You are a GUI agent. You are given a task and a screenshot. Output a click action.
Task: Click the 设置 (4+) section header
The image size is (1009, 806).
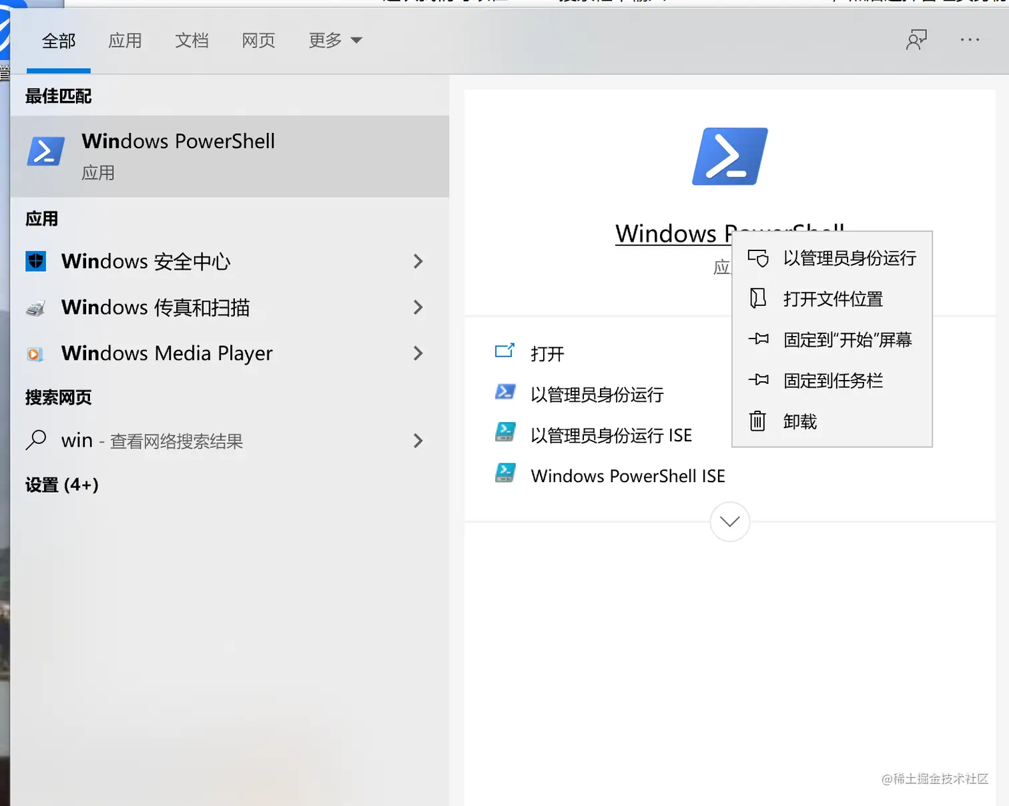click(x=62, y=485)
